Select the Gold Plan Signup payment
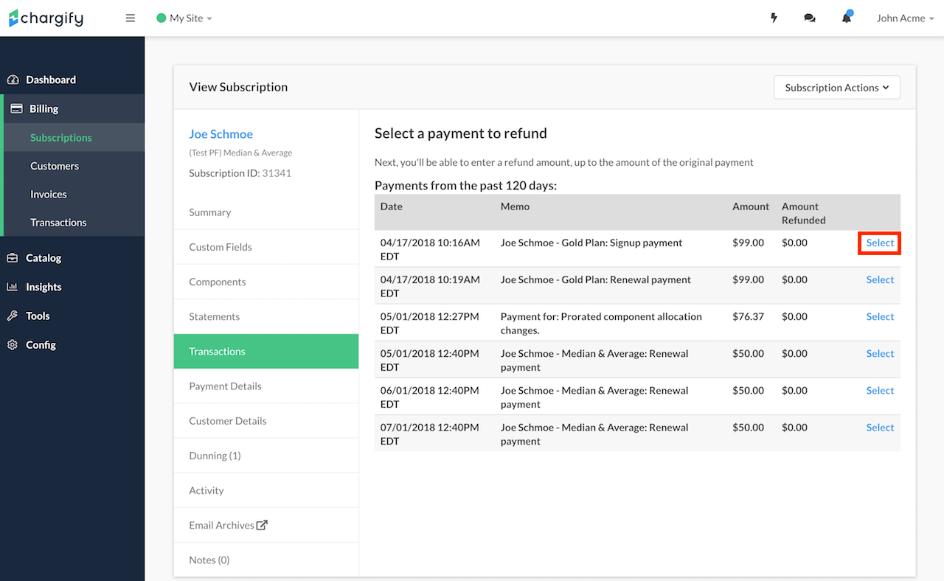944x581 pixels. click(880, 243)
